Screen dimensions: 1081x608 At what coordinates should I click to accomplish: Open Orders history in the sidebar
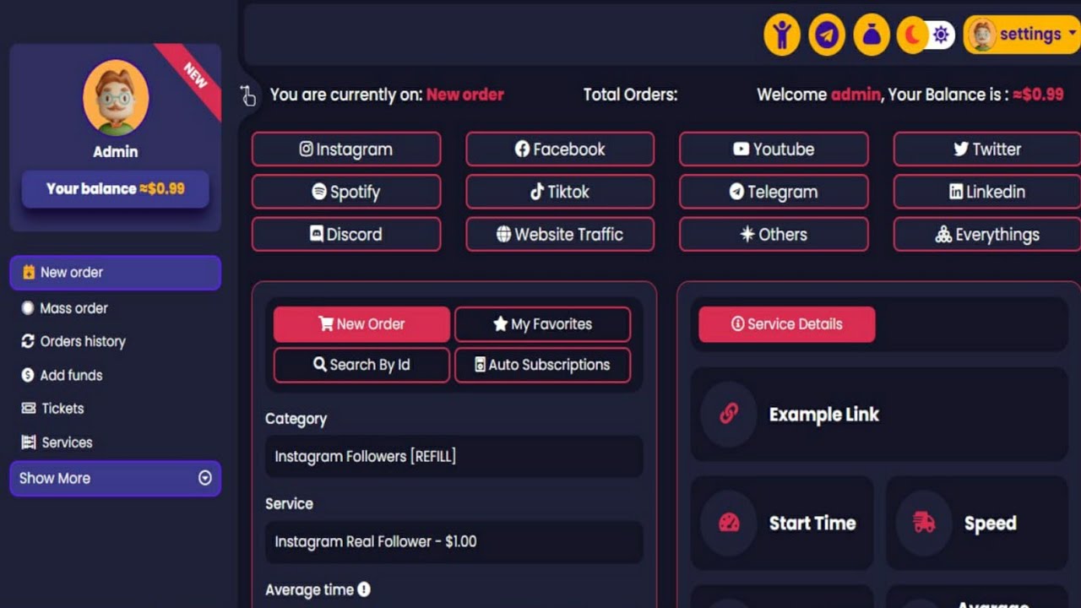click(83, 341)
